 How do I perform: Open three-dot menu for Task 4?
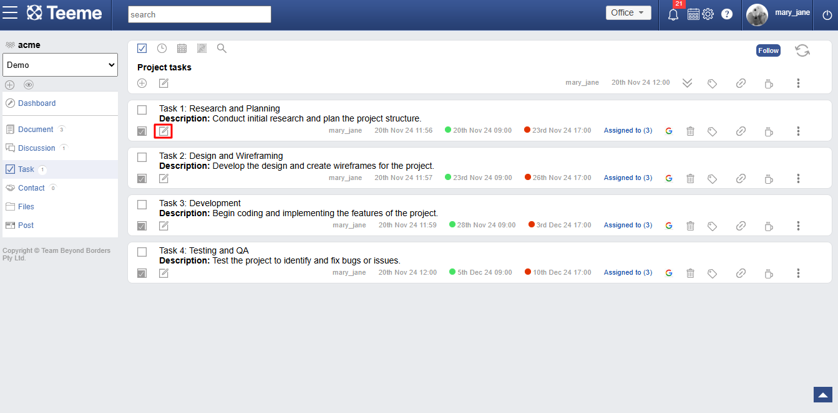pyautogui.click(x=798, y=273)
